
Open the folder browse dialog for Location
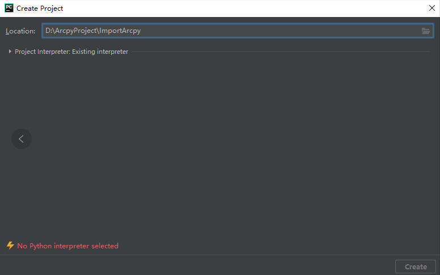(426, 31)
